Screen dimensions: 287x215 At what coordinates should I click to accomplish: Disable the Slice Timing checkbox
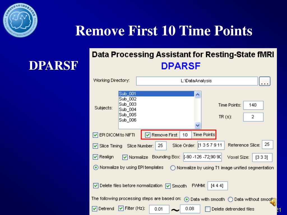95,146
